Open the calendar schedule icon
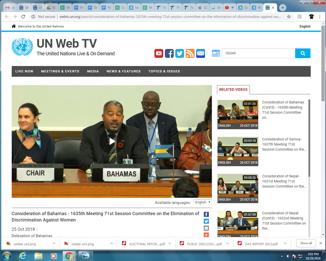The width and height of the screenshot is (326, 261). [216, 53]
